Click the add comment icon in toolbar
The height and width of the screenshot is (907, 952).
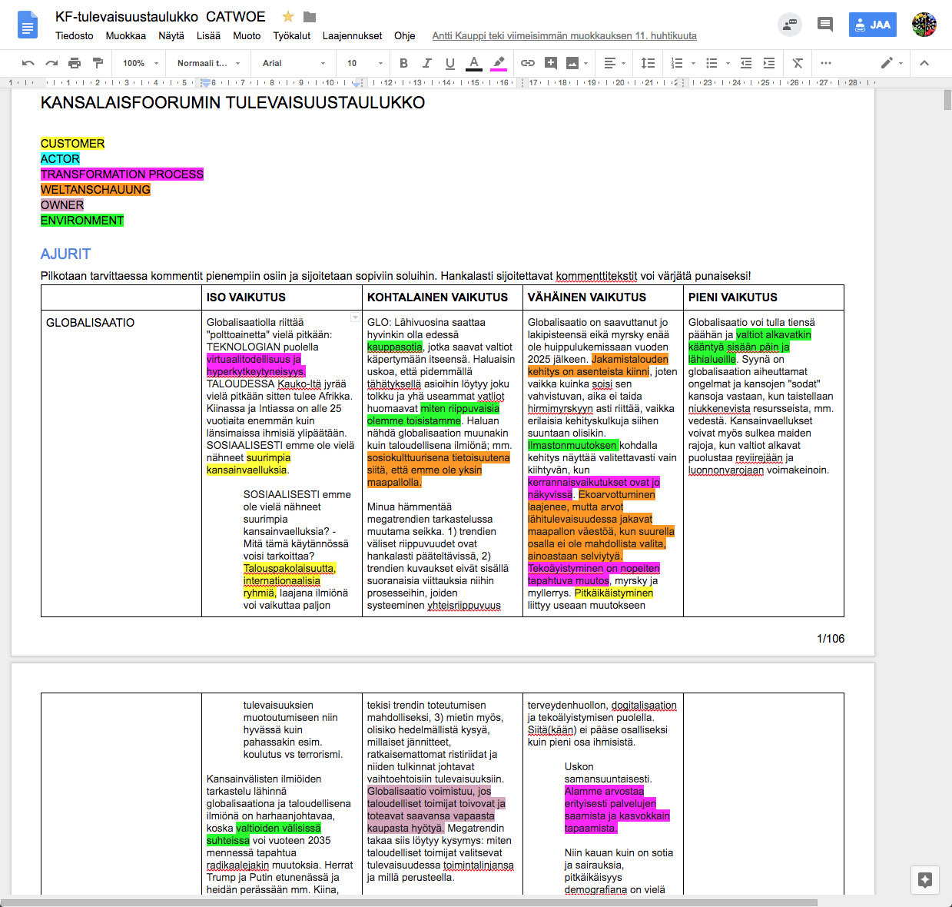point(551,63)
